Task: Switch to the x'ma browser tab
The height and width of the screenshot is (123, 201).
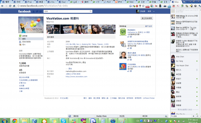Action: tap(52, 2)
